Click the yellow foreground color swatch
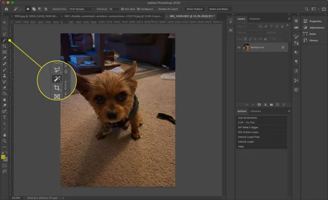 (x=3, y=157)
